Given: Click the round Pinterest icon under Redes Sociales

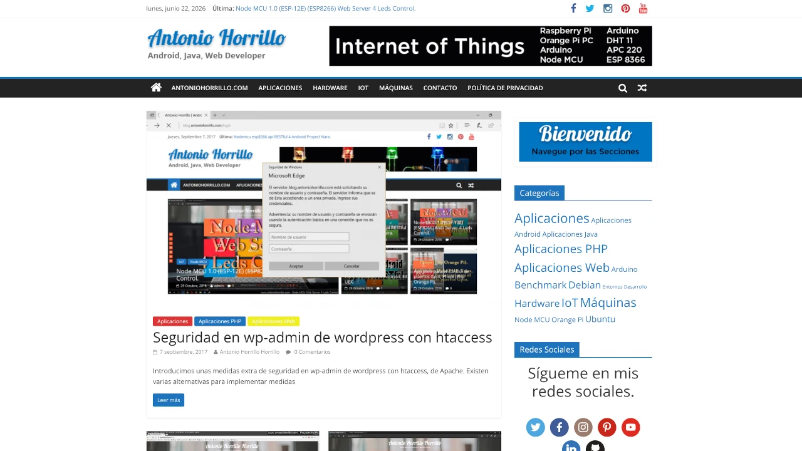Looking at the screenshot, I should pos(607,427).
